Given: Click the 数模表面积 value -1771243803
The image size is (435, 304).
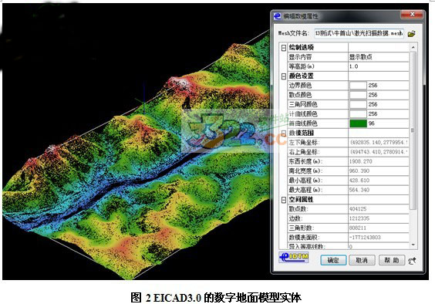Looking at the screenshot, I should tap(365, 237).
